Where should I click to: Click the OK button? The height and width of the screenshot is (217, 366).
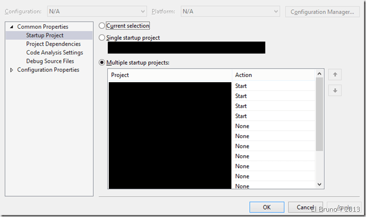click(x=266, y=207)
